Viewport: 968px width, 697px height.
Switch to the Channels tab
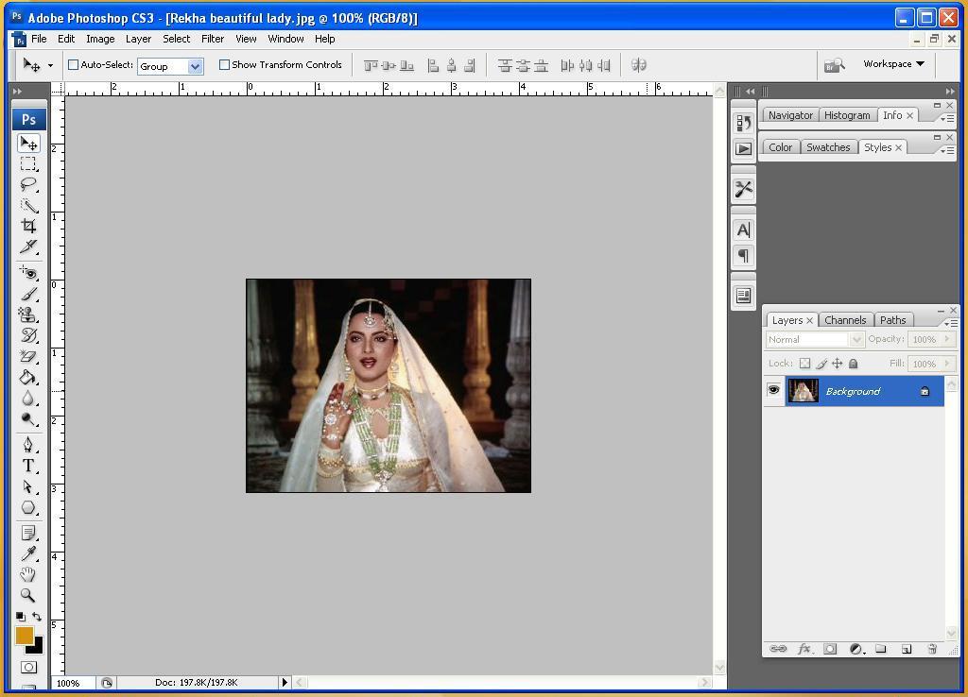coord(844,320)
